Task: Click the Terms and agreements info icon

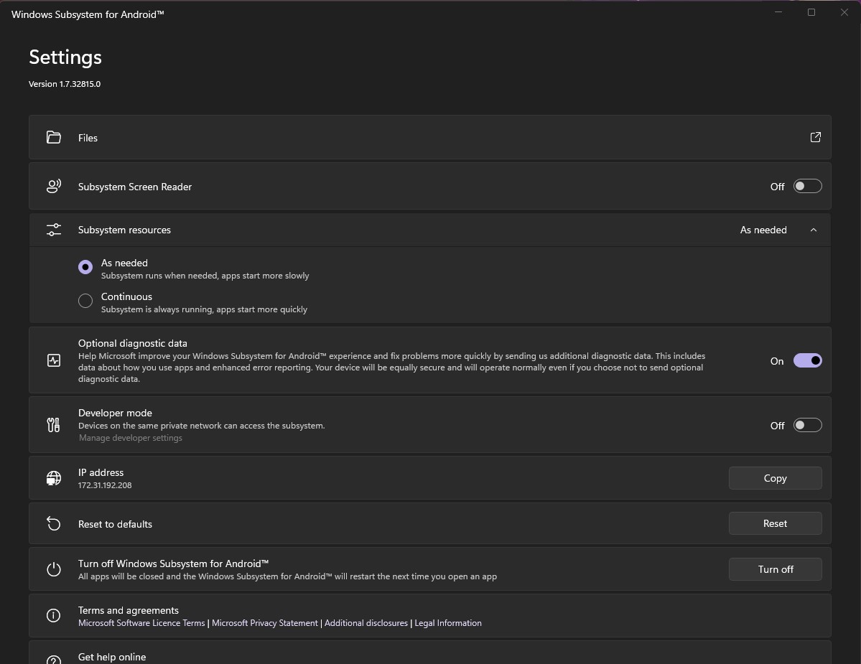Action: pyautogui.click(x=54, y=615)
